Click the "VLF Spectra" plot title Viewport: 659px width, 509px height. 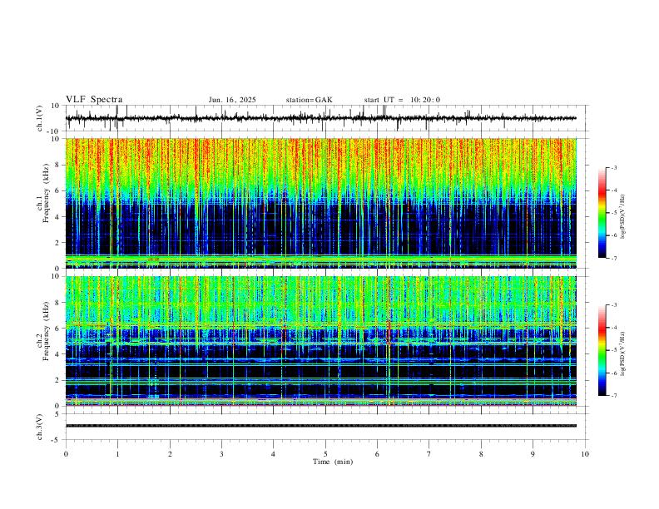94,100
